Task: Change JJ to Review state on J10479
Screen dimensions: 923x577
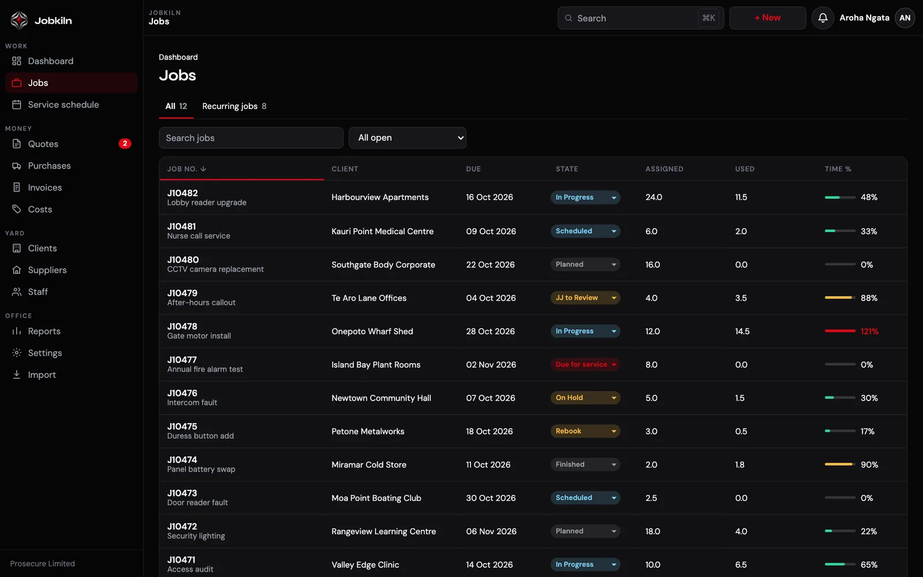Action: 585,298
